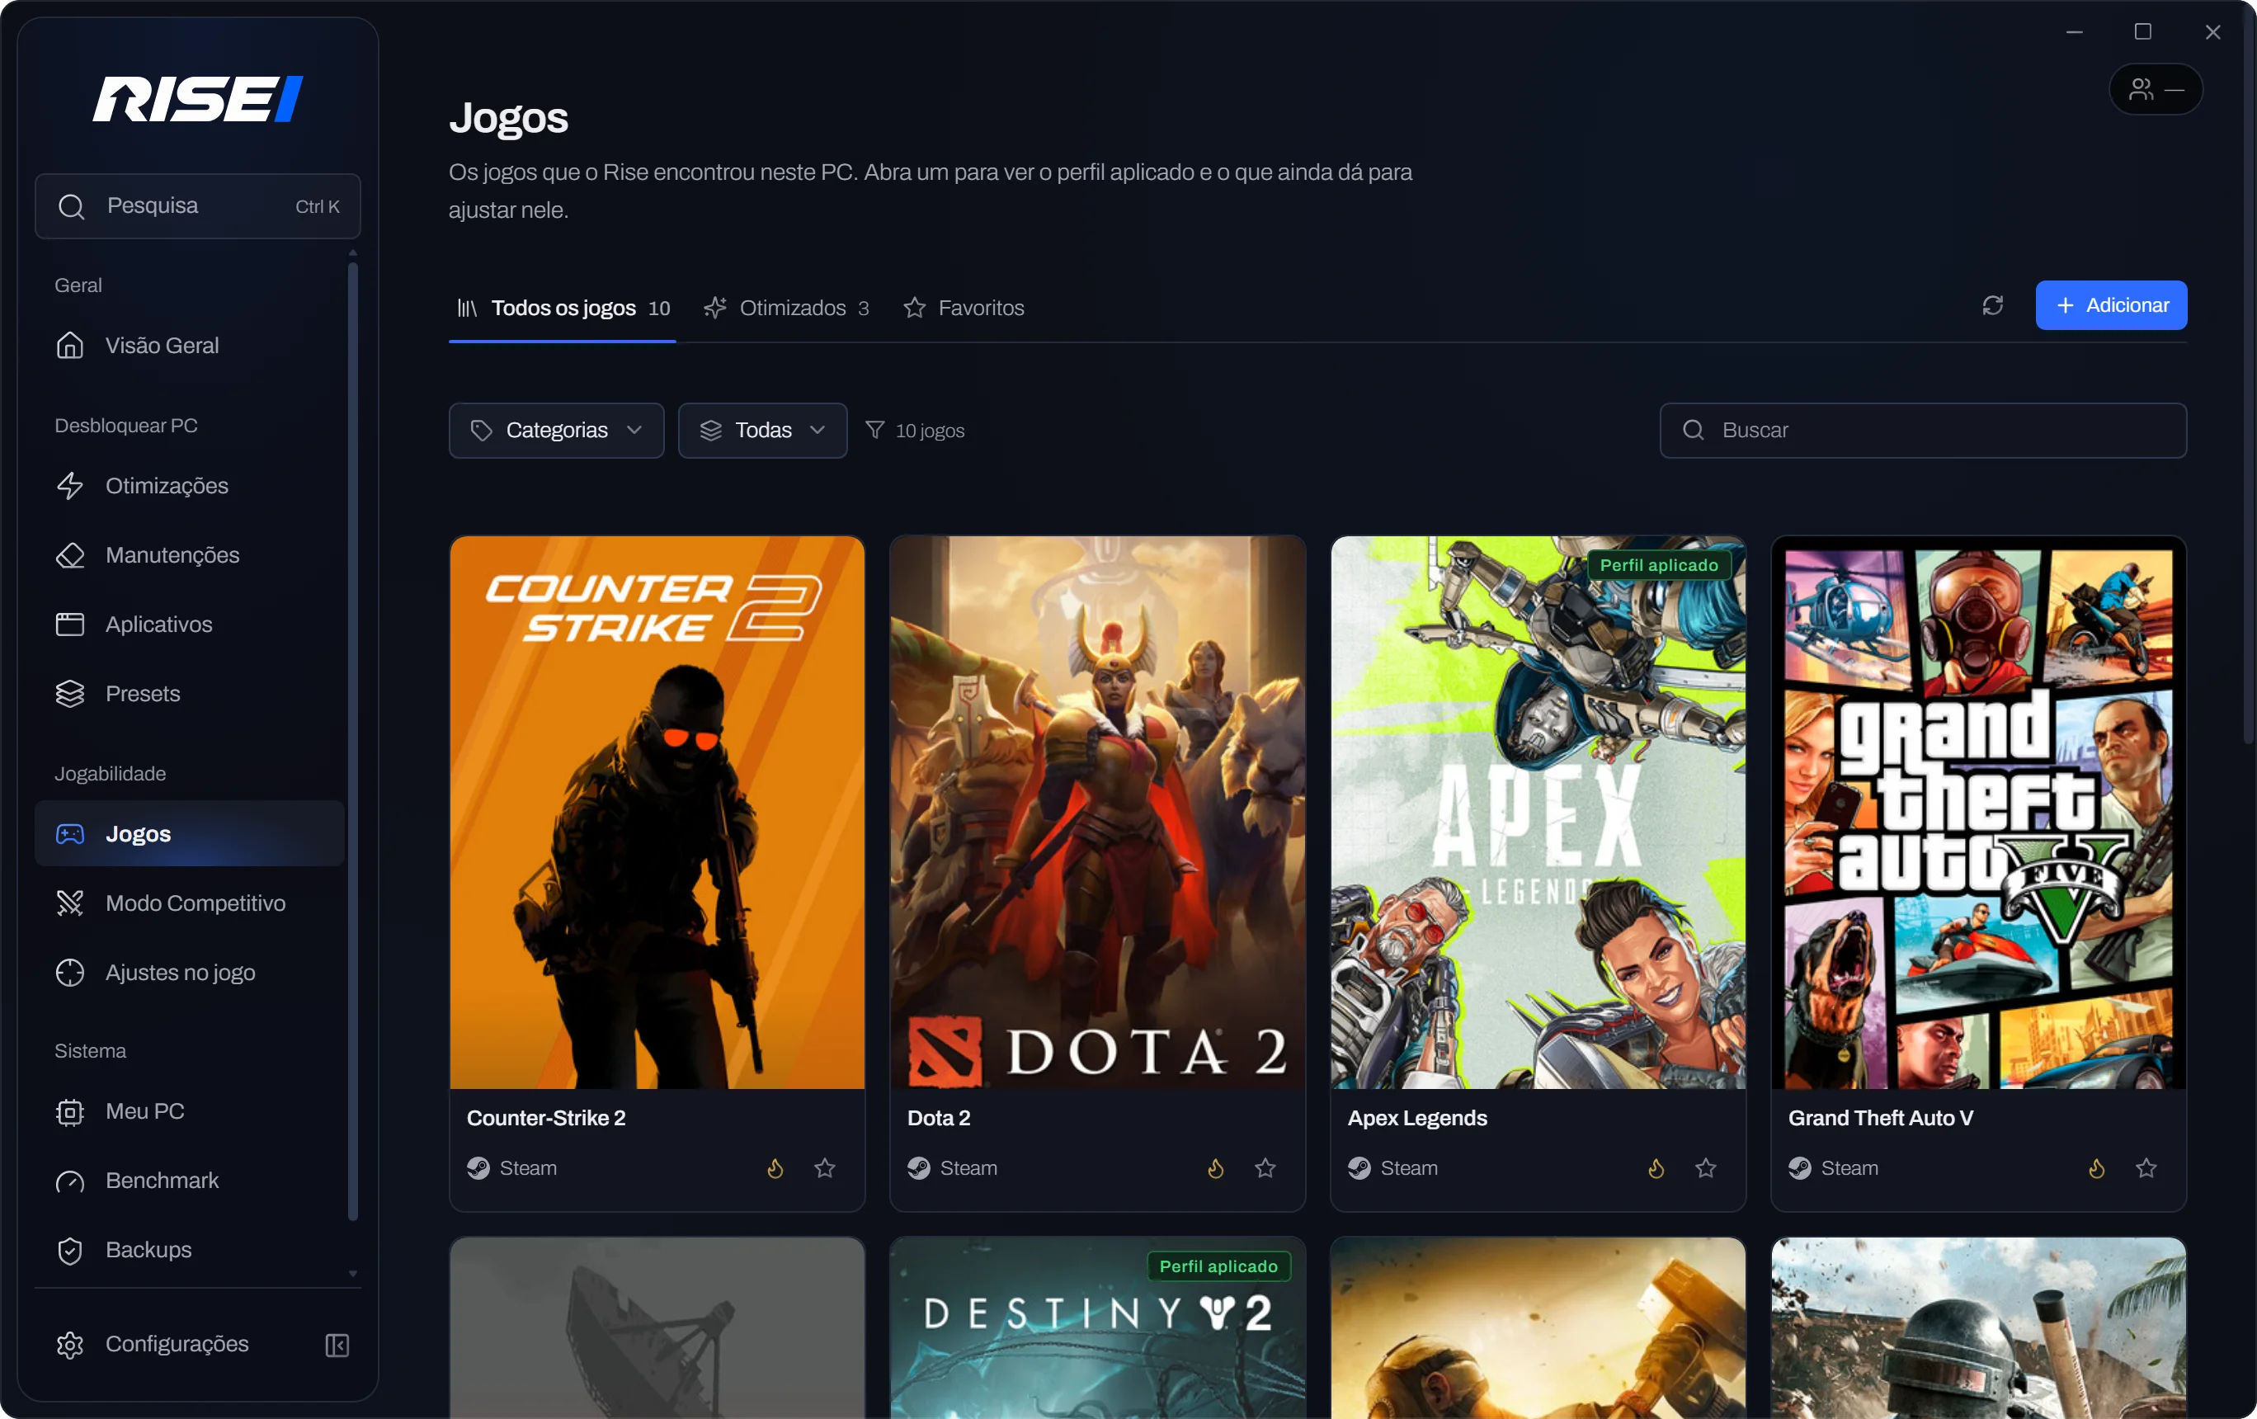Open the user account button
The width and height of the screenshot is (2257, 1419).
pos(2156,89)
